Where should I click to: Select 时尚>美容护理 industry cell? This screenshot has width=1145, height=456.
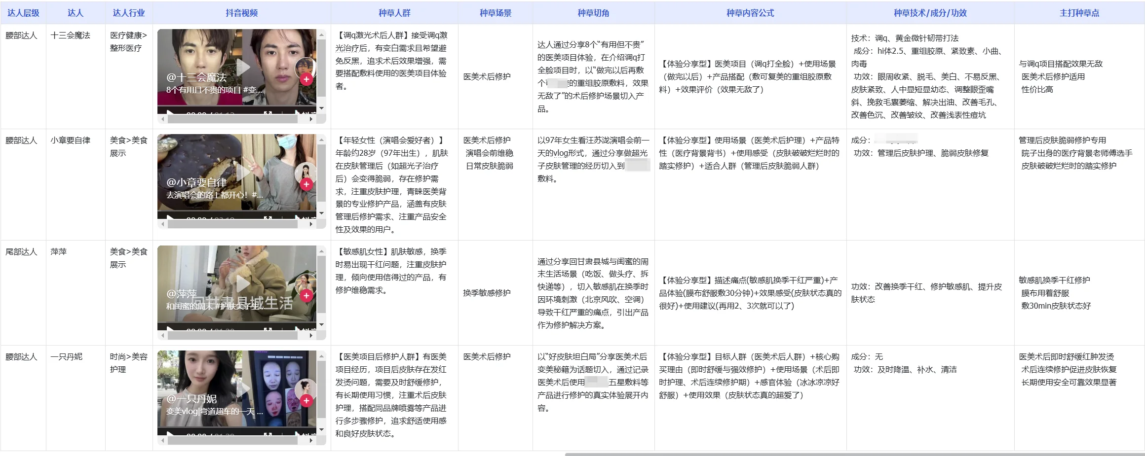tap(129, 398)
